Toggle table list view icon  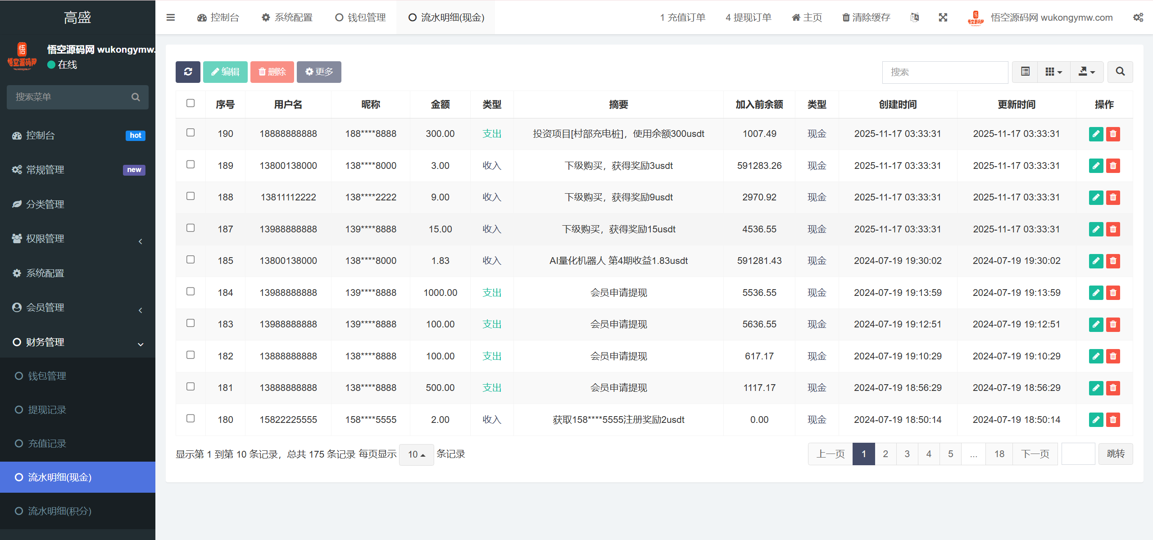1025,72
